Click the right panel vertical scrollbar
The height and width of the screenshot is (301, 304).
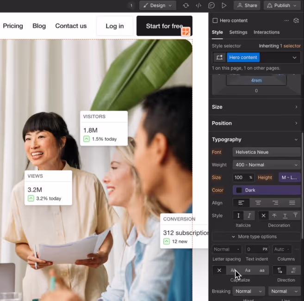302,186
